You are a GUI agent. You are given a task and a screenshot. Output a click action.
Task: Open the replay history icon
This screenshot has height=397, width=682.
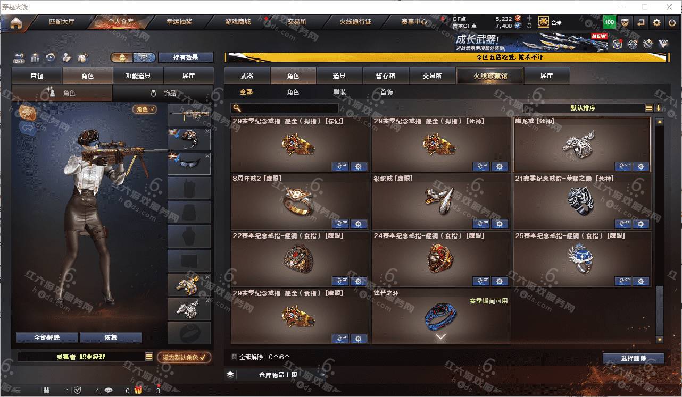click(51, 57)
